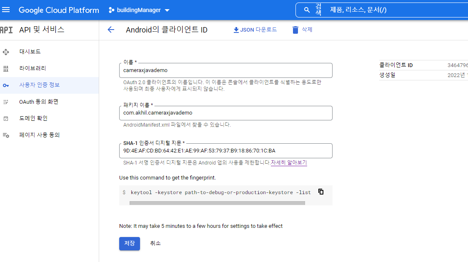
Task: Click the 생성일 creation date label
Action: coord(387,75)
